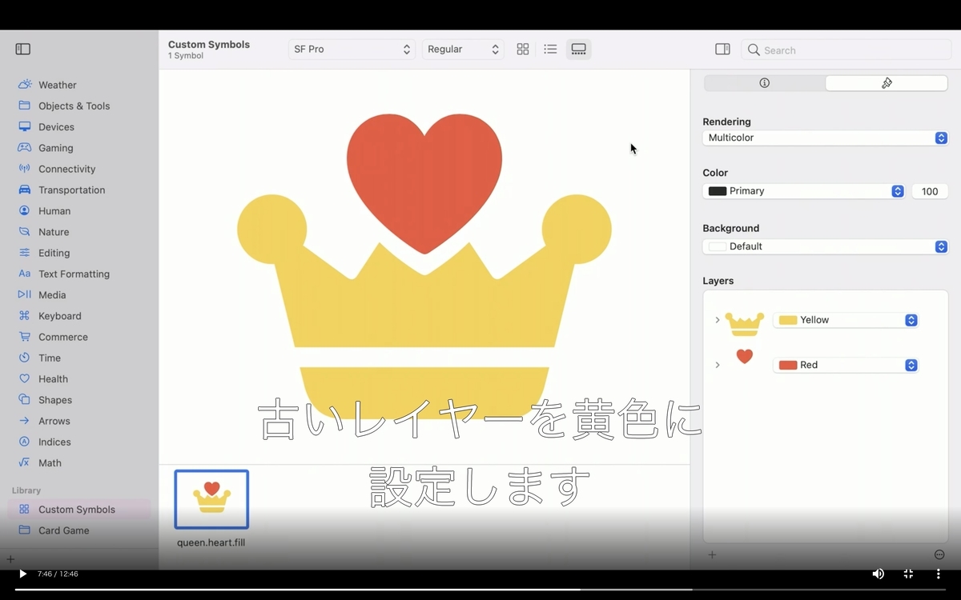Click the large crown symbol preview

pyautogui.click(x=424, y=266)
